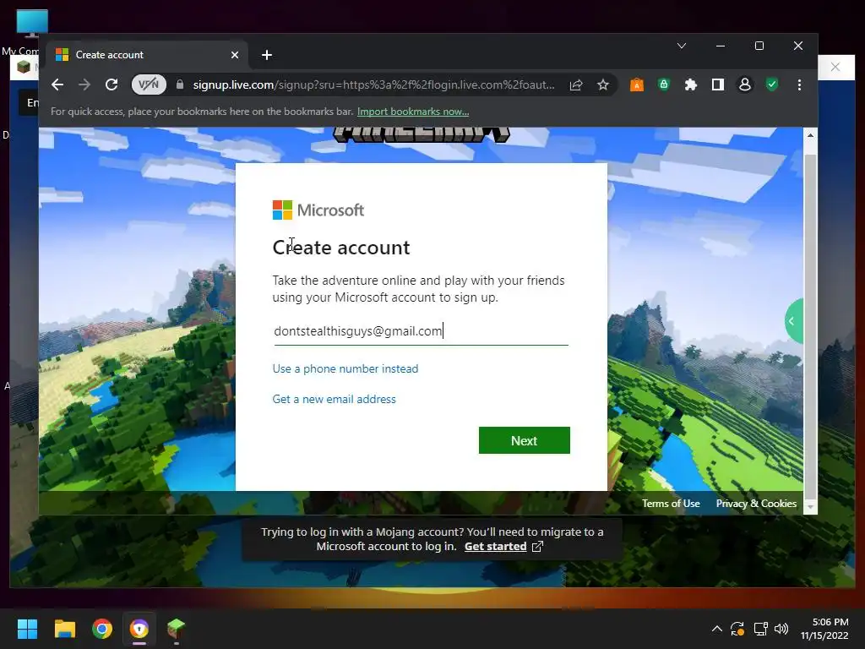Click Get a new email address

pos(334,399)
